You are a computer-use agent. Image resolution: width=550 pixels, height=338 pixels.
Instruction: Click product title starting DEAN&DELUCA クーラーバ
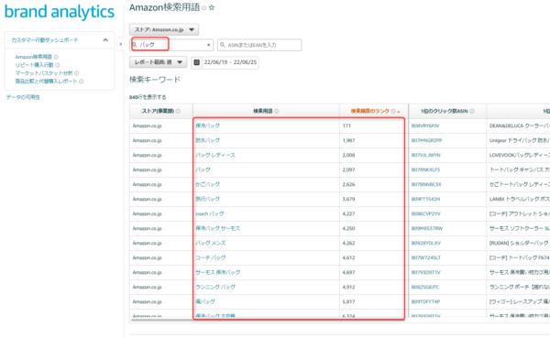click(x=520, y=125)
